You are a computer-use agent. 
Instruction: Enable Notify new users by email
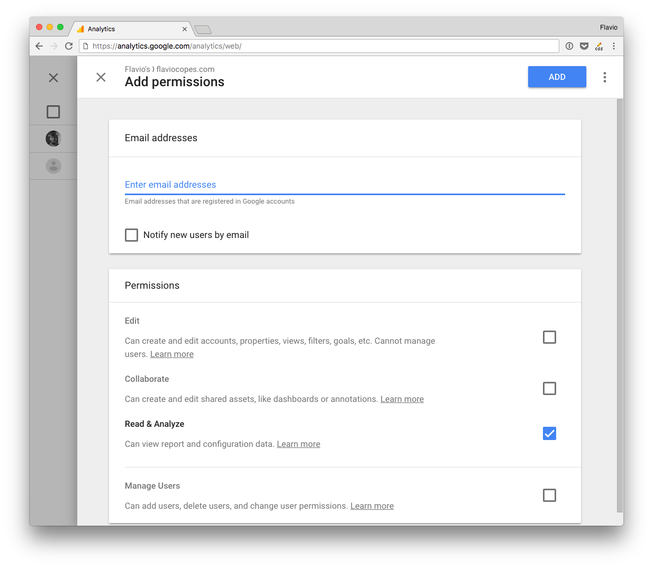132,235
